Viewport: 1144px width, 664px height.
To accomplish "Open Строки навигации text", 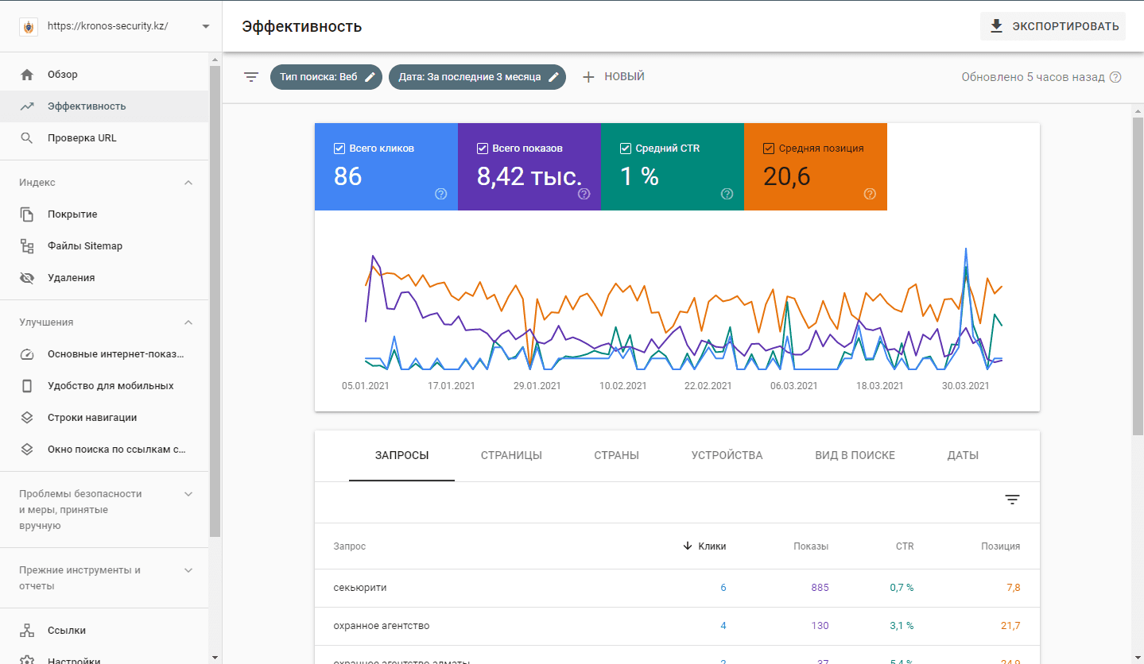I will 92,418.
